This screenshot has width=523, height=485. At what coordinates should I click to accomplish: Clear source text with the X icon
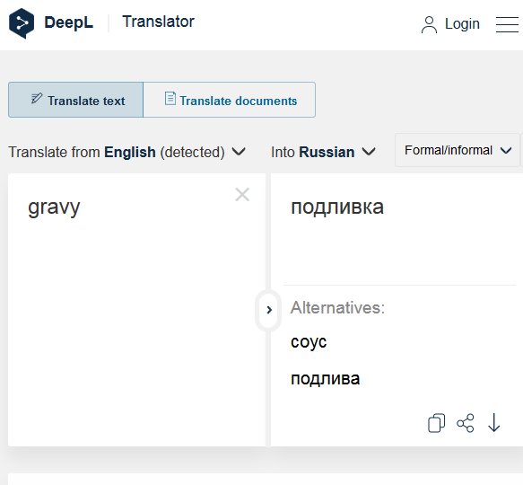[x=242, y=194]
